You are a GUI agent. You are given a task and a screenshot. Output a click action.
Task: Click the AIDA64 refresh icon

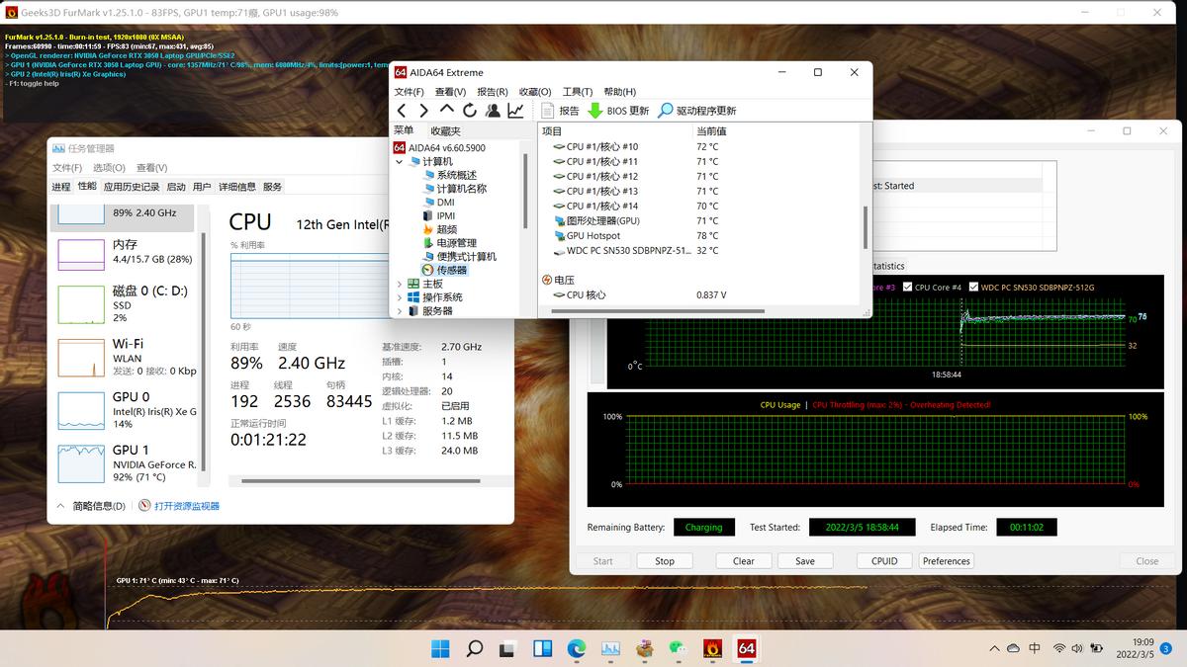pos(470,111)
